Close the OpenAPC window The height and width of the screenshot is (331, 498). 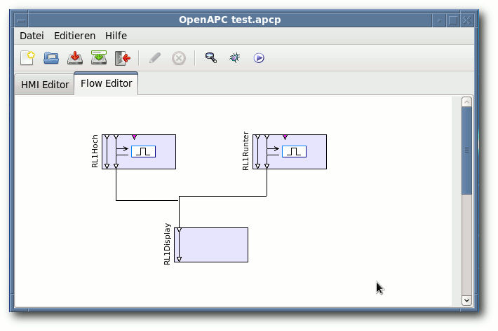[467, 20]
